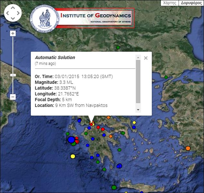Select the large green marker southwest of Crete

click(x=114, y=188)
